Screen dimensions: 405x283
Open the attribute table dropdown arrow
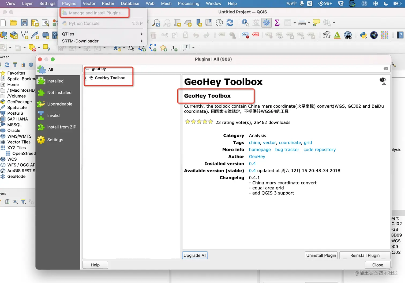coord(295,23)
